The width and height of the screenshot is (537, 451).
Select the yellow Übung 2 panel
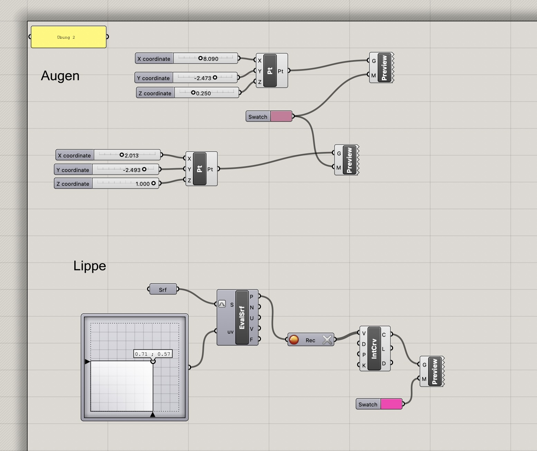[68, 37]
